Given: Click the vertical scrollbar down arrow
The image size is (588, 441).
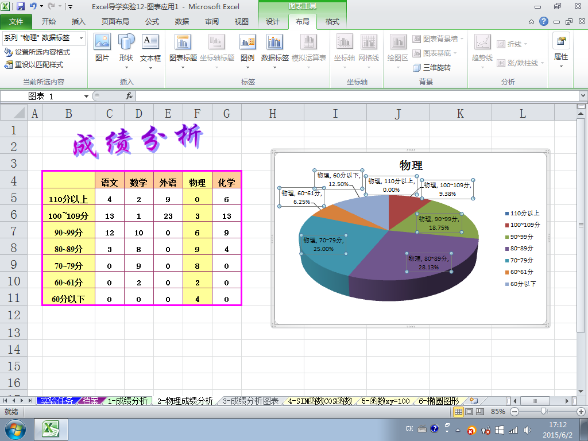Looking at the screenshot, I should click(581, 392).
